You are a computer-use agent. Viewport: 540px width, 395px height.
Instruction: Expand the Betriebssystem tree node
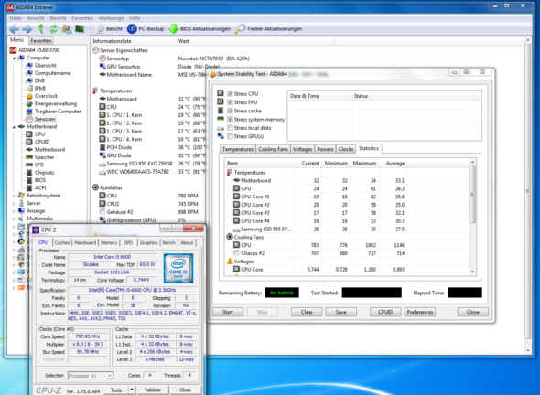(x=14, y=196)
